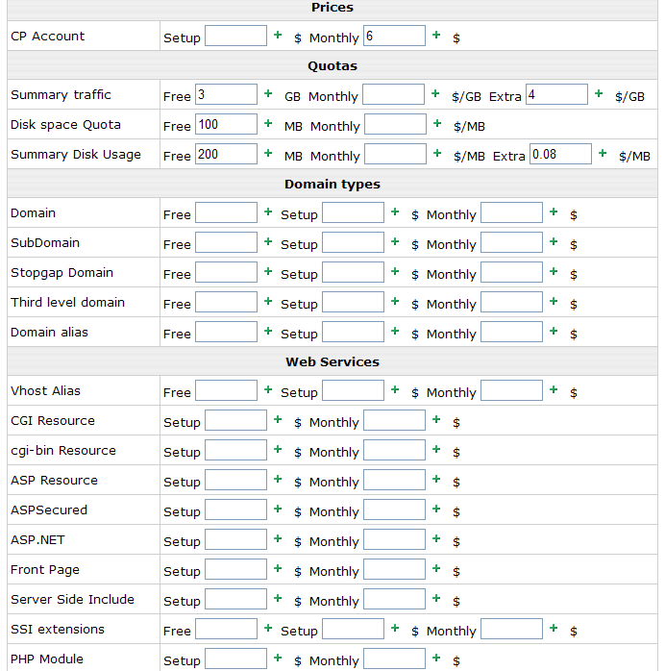Click the Stopgap Domain Setup input field
The width and height of the screenshot is (665, 671).
[x=353, y=272]
